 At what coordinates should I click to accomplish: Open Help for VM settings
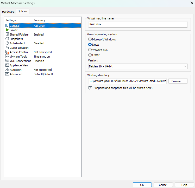coord(184,185)
